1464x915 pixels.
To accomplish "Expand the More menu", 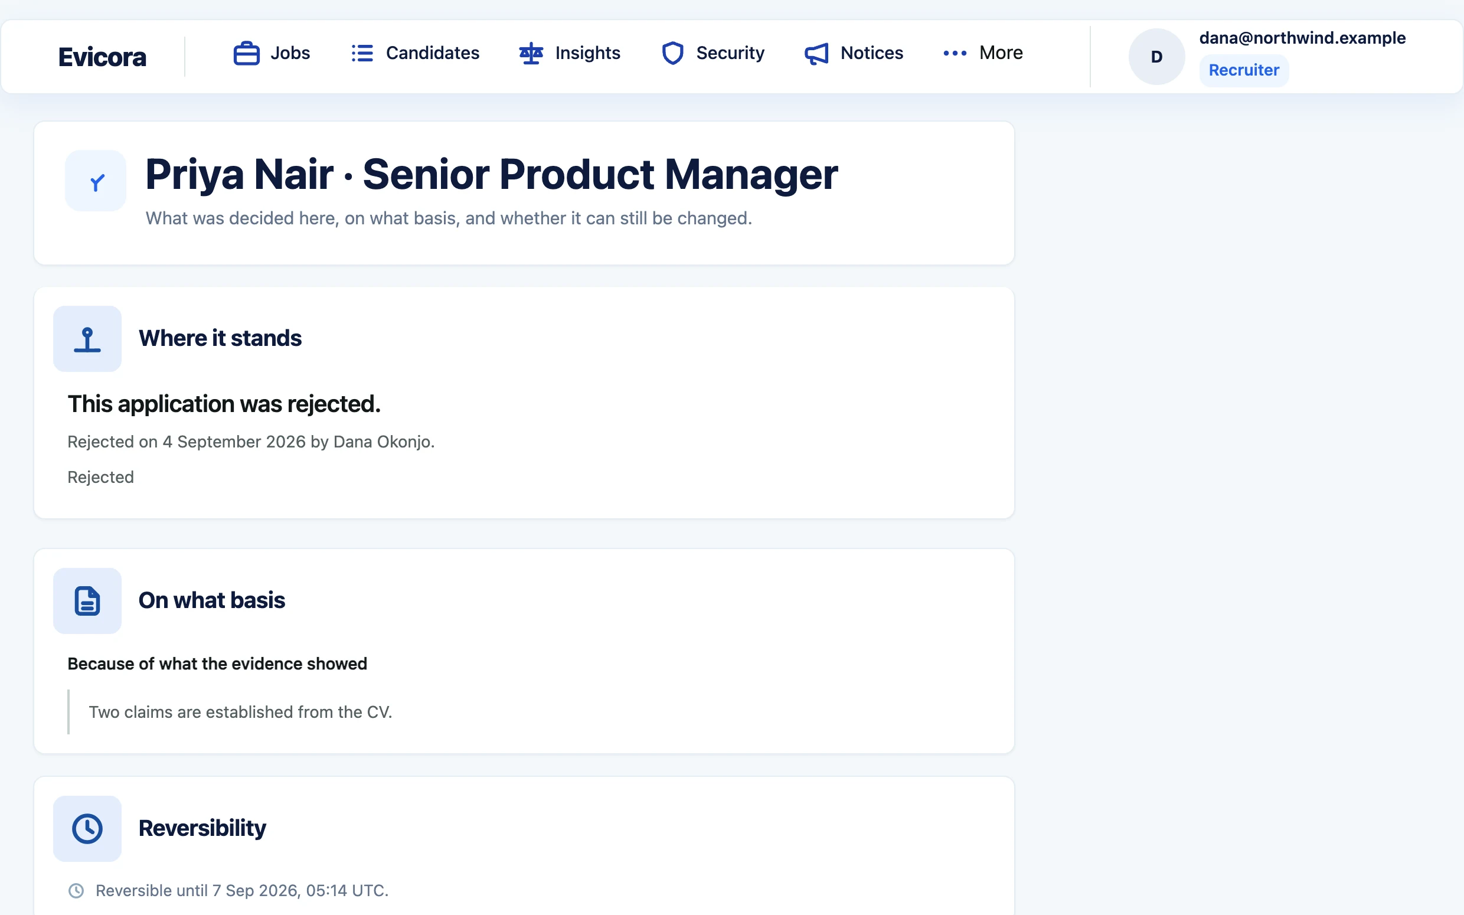I will coord(983,53).
